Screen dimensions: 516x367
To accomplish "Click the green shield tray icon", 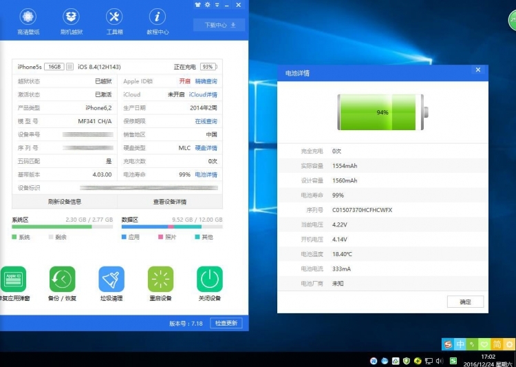I will tap(407, 361).
